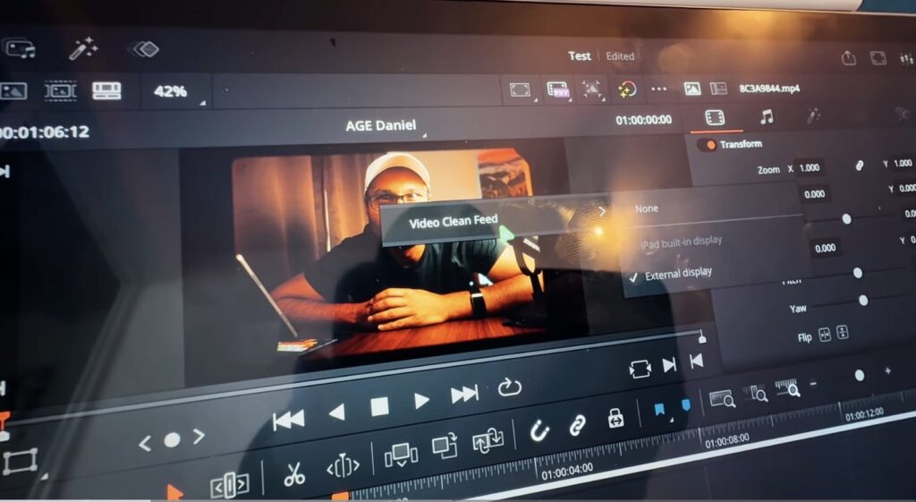This screenshot has width=916, height=502.
Task: Zoom out with timeline minus button
Action: click(x=813, y=383)
